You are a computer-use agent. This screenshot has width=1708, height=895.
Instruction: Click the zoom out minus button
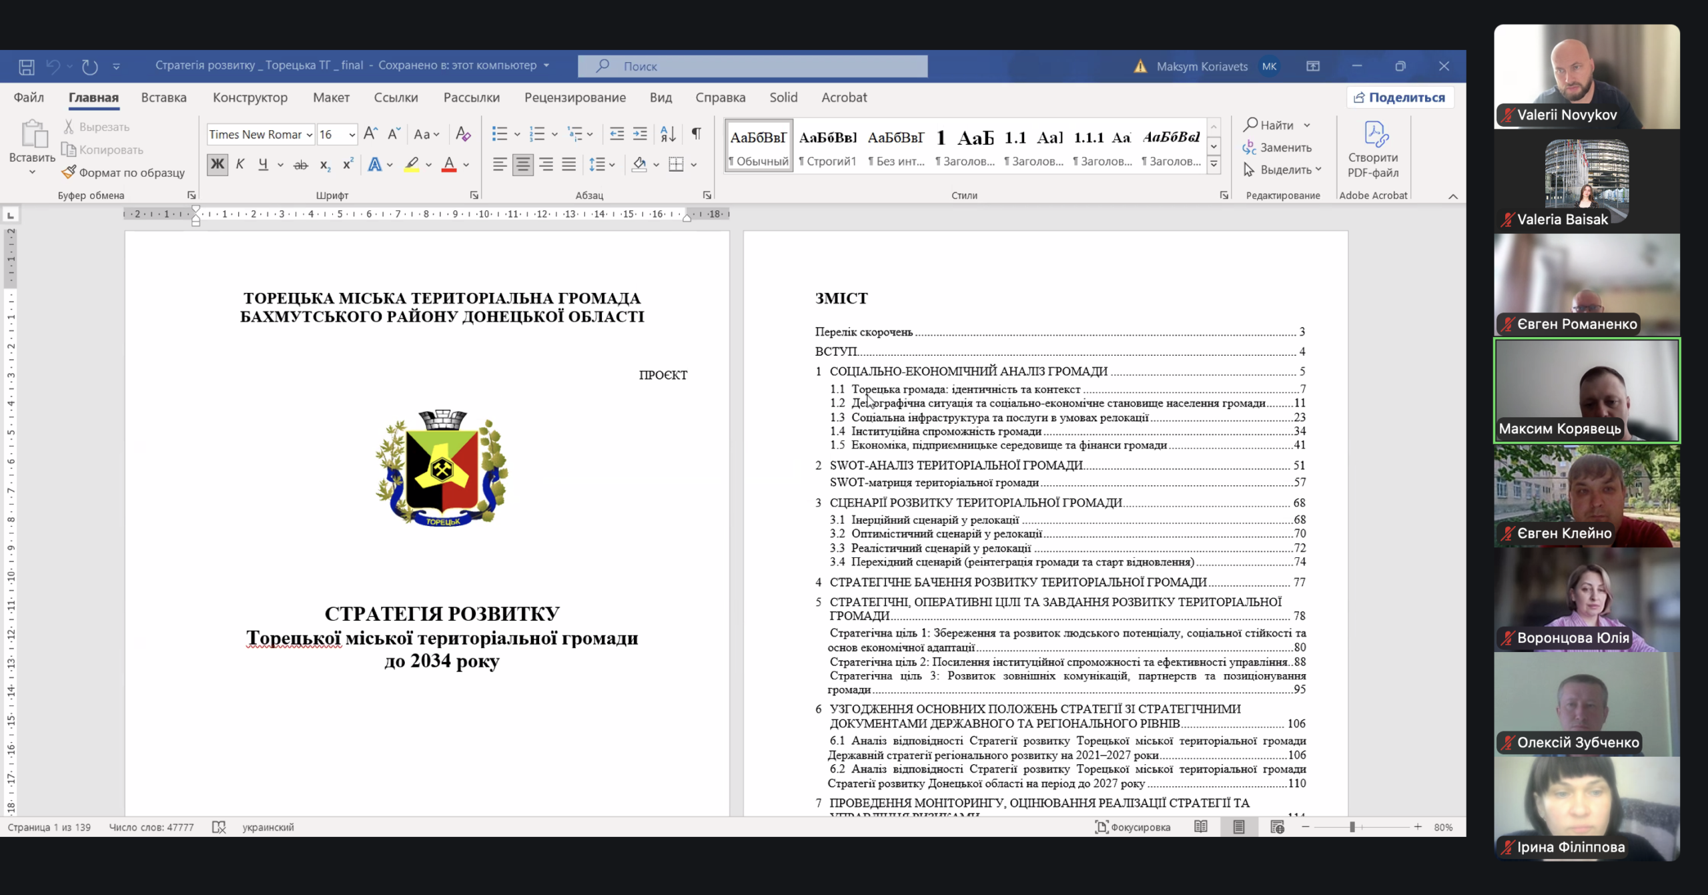point(1306,827)
